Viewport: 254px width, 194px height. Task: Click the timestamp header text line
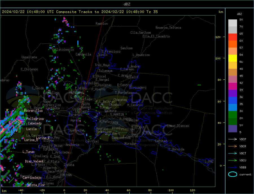[80, 12]
